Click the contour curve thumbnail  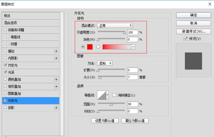click(102, 95)
